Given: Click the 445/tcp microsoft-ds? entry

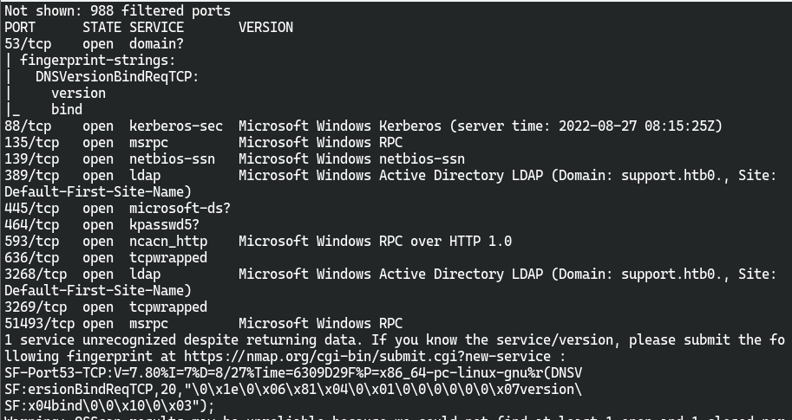Looking at the screenshot, I should pos(118,208).
